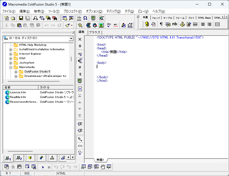
Task: Insert an anchor tag using the anchor icon
Action: click(182, 24)
